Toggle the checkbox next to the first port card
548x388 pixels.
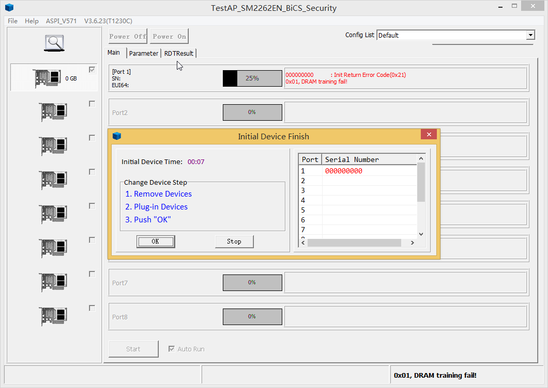point(92,70)
